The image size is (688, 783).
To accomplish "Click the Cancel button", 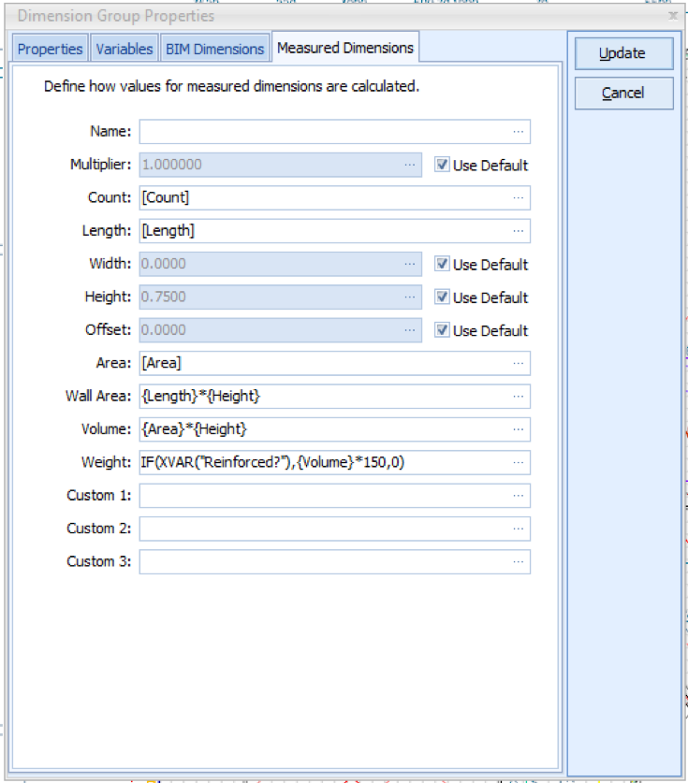I will [x=622, y=93].
